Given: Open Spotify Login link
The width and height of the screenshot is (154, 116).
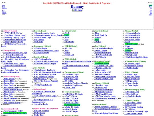Looking at the screenshot, I should click(70, 109).
